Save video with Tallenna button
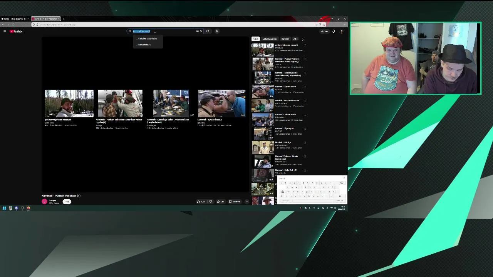Screen dimensions: 493x277 coord(235,202)
